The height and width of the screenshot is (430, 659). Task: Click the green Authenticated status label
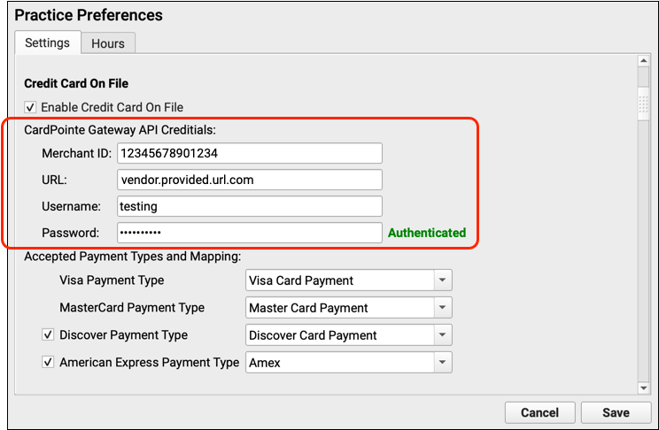click(x=426, y=233)
